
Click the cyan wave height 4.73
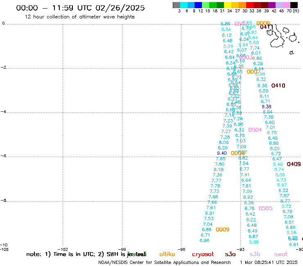point(281,180)
